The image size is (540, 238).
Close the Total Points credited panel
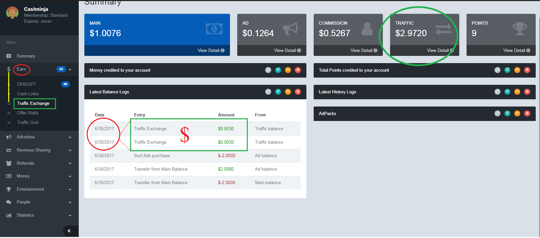(527, 70)
